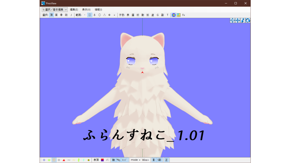Toggle the gray circle display icon
The image size is (290, 163).
[x=59, y=160]
